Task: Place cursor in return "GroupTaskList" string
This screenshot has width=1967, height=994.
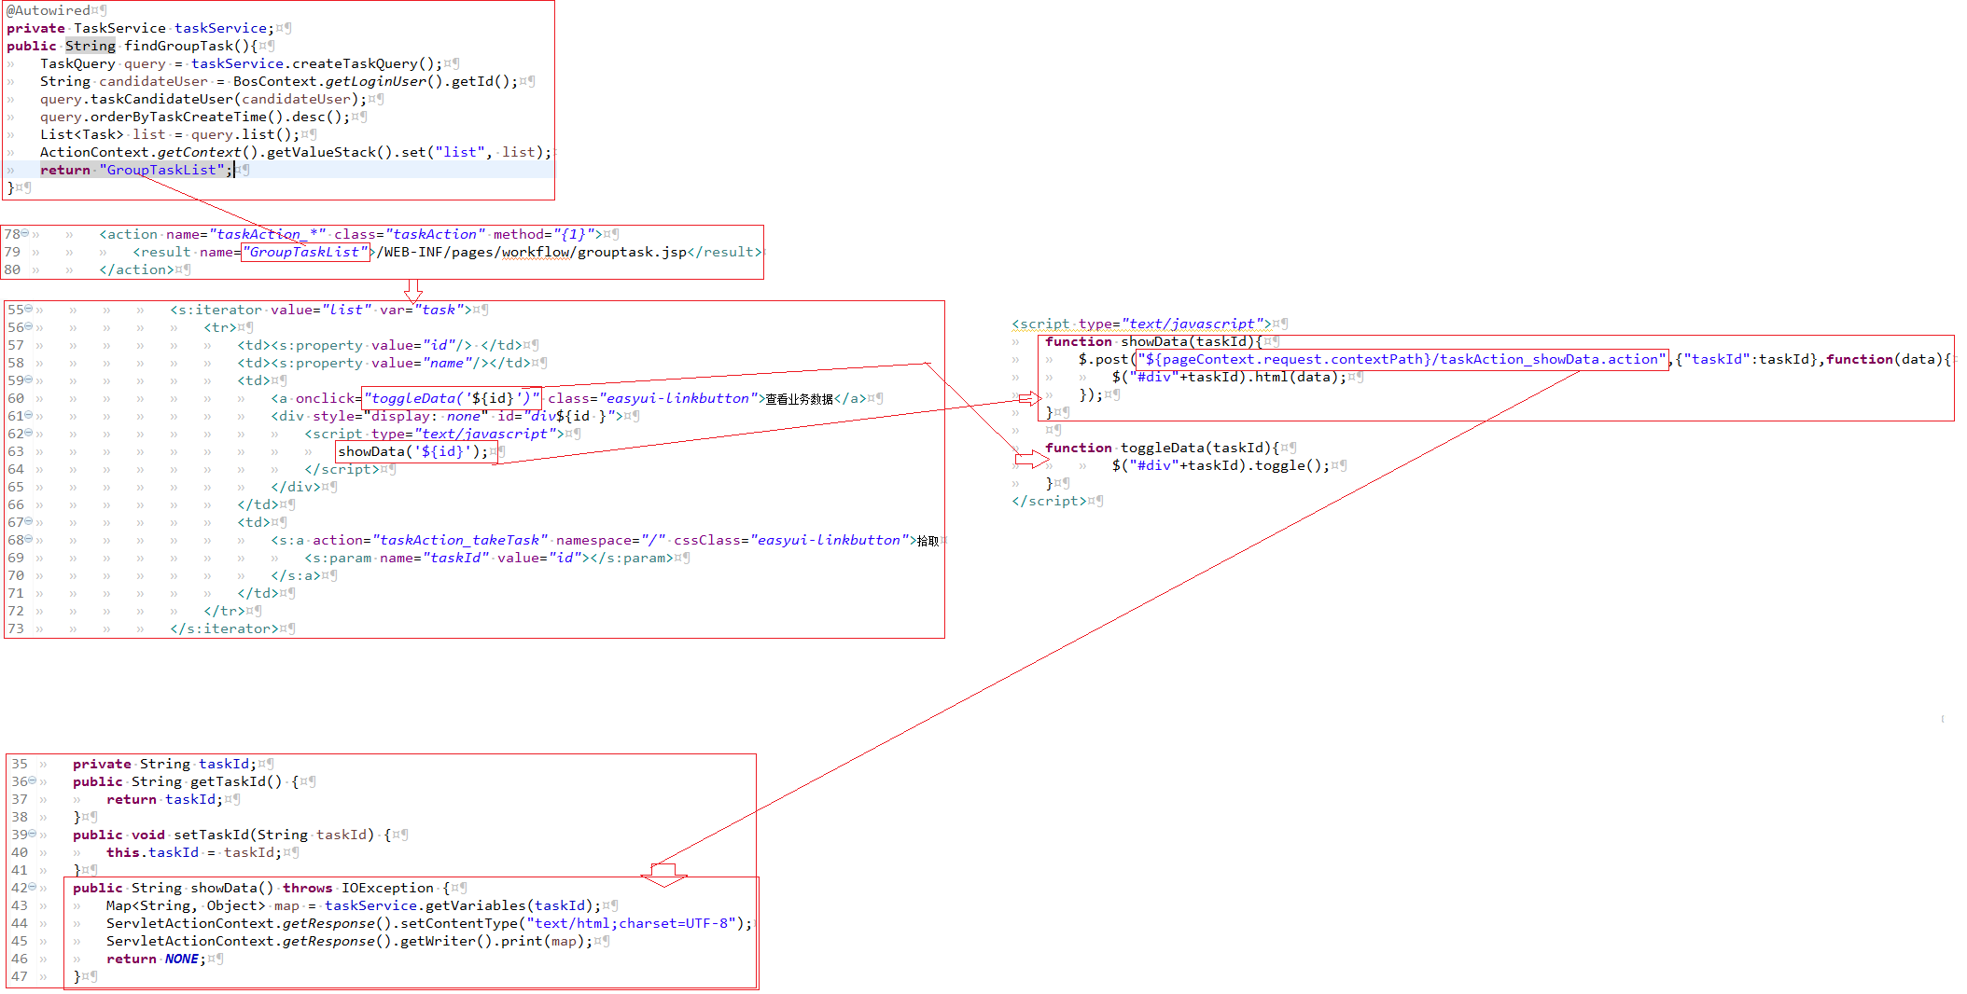Action: [x=162, y=170]
